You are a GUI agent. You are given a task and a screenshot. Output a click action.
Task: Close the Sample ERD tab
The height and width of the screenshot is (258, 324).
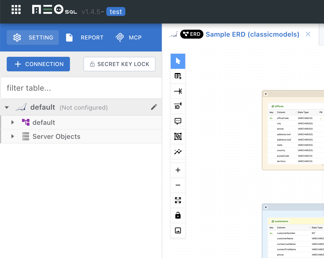[308, 34]
